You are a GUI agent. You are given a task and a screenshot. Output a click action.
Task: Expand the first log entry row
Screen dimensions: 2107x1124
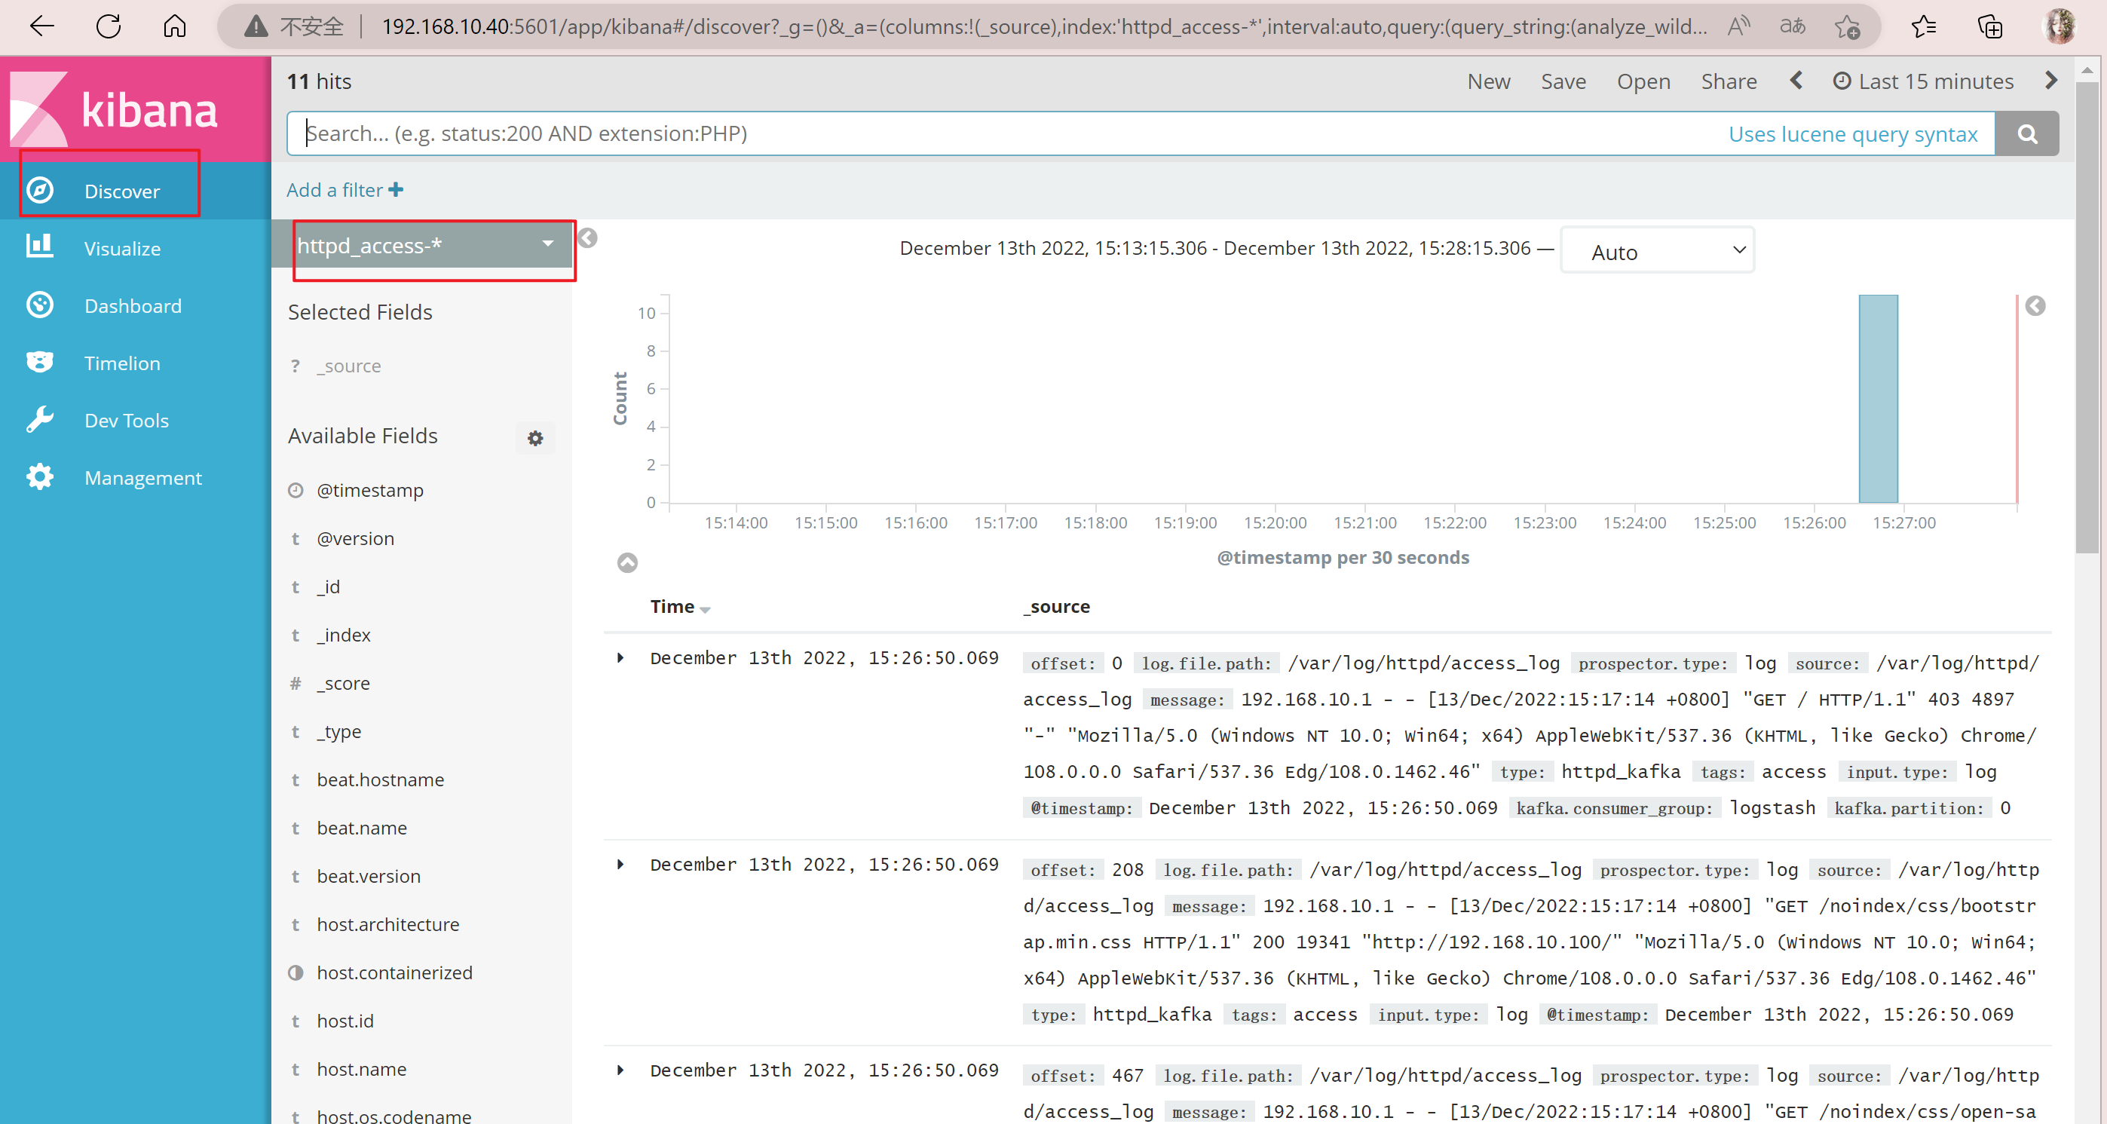(x=621, y=657)
